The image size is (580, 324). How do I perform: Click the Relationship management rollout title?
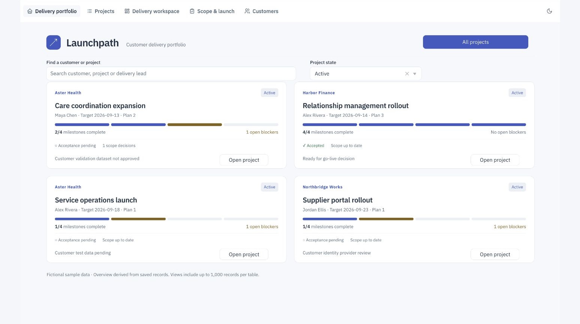coord(356,106)
